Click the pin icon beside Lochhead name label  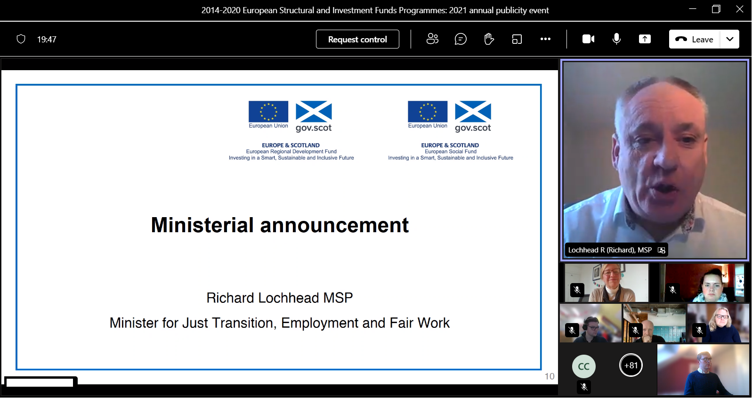(662, 250)
